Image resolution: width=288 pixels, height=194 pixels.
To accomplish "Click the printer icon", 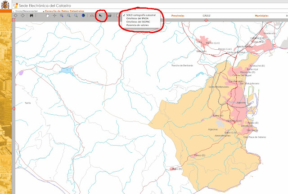I will [x=110, y=16].
